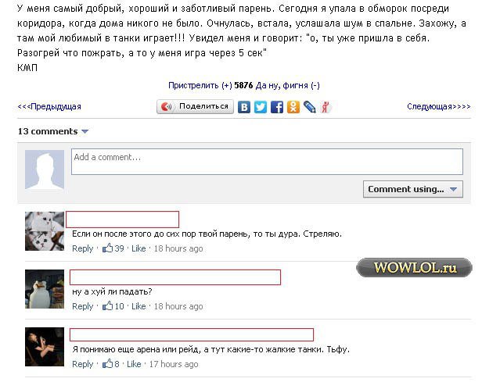Vote up with Пристрелить (+) link
This screenshot has height=382, width=500.
[x=200, y=85]
